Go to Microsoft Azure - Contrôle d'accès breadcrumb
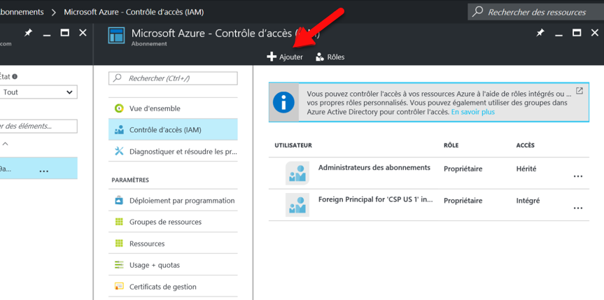Image resolution: width=604 pixels, height=300 pixels. 134,12
